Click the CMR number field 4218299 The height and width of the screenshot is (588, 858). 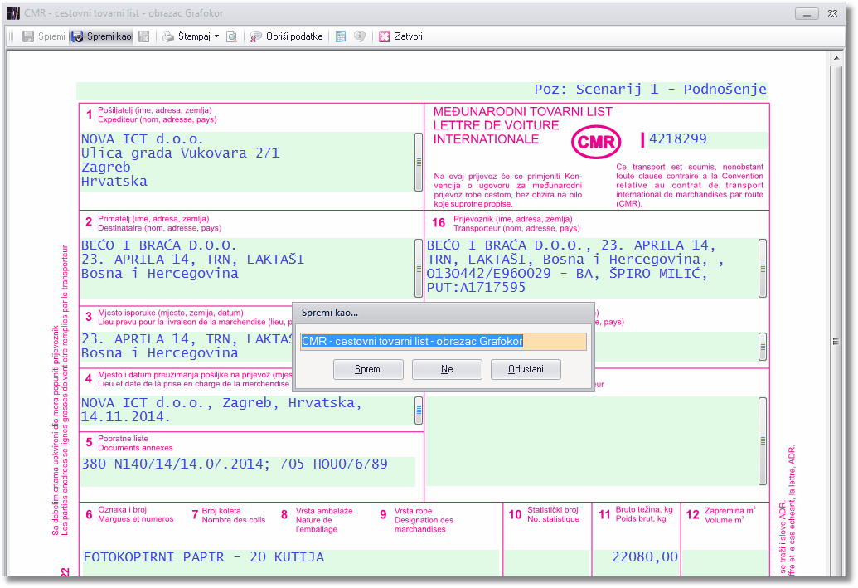coord(707,140)
